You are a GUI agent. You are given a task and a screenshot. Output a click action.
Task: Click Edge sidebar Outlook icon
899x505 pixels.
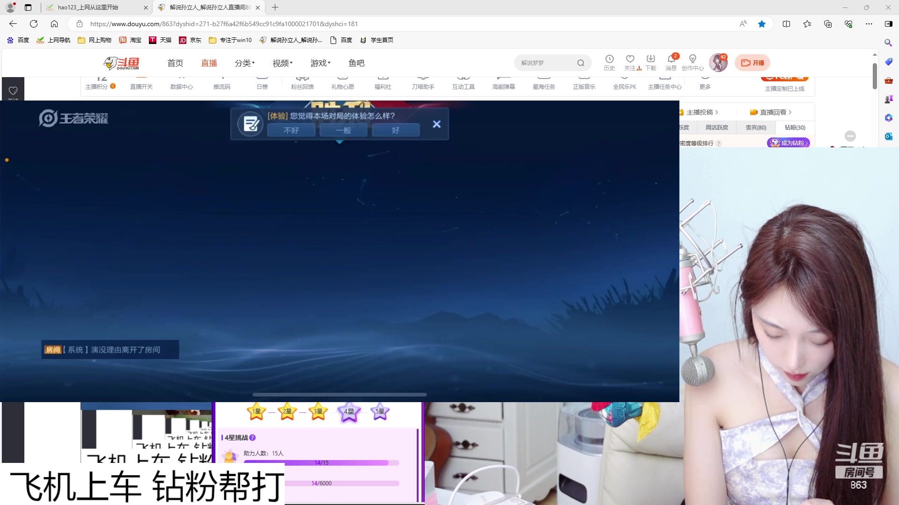pyautogui.click(x=888, y=136)
